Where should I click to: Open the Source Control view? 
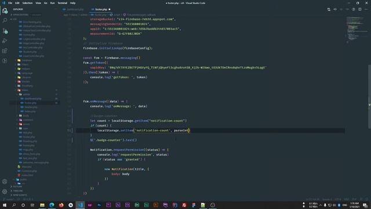[x=5, y=31]
